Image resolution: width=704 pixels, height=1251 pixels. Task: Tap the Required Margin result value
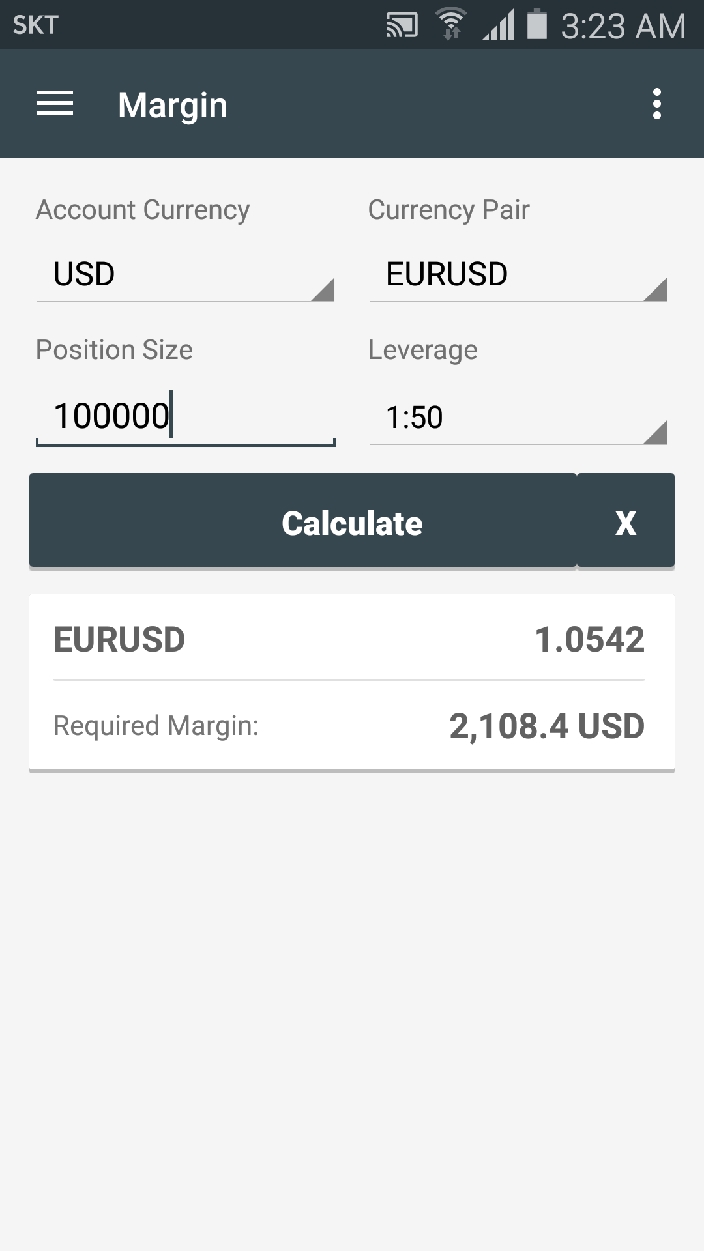tap(546, 726)
